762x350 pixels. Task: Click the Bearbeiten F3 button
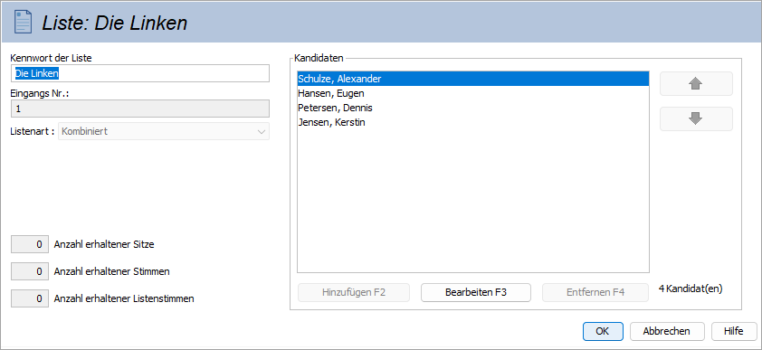[x=476, y=293]
